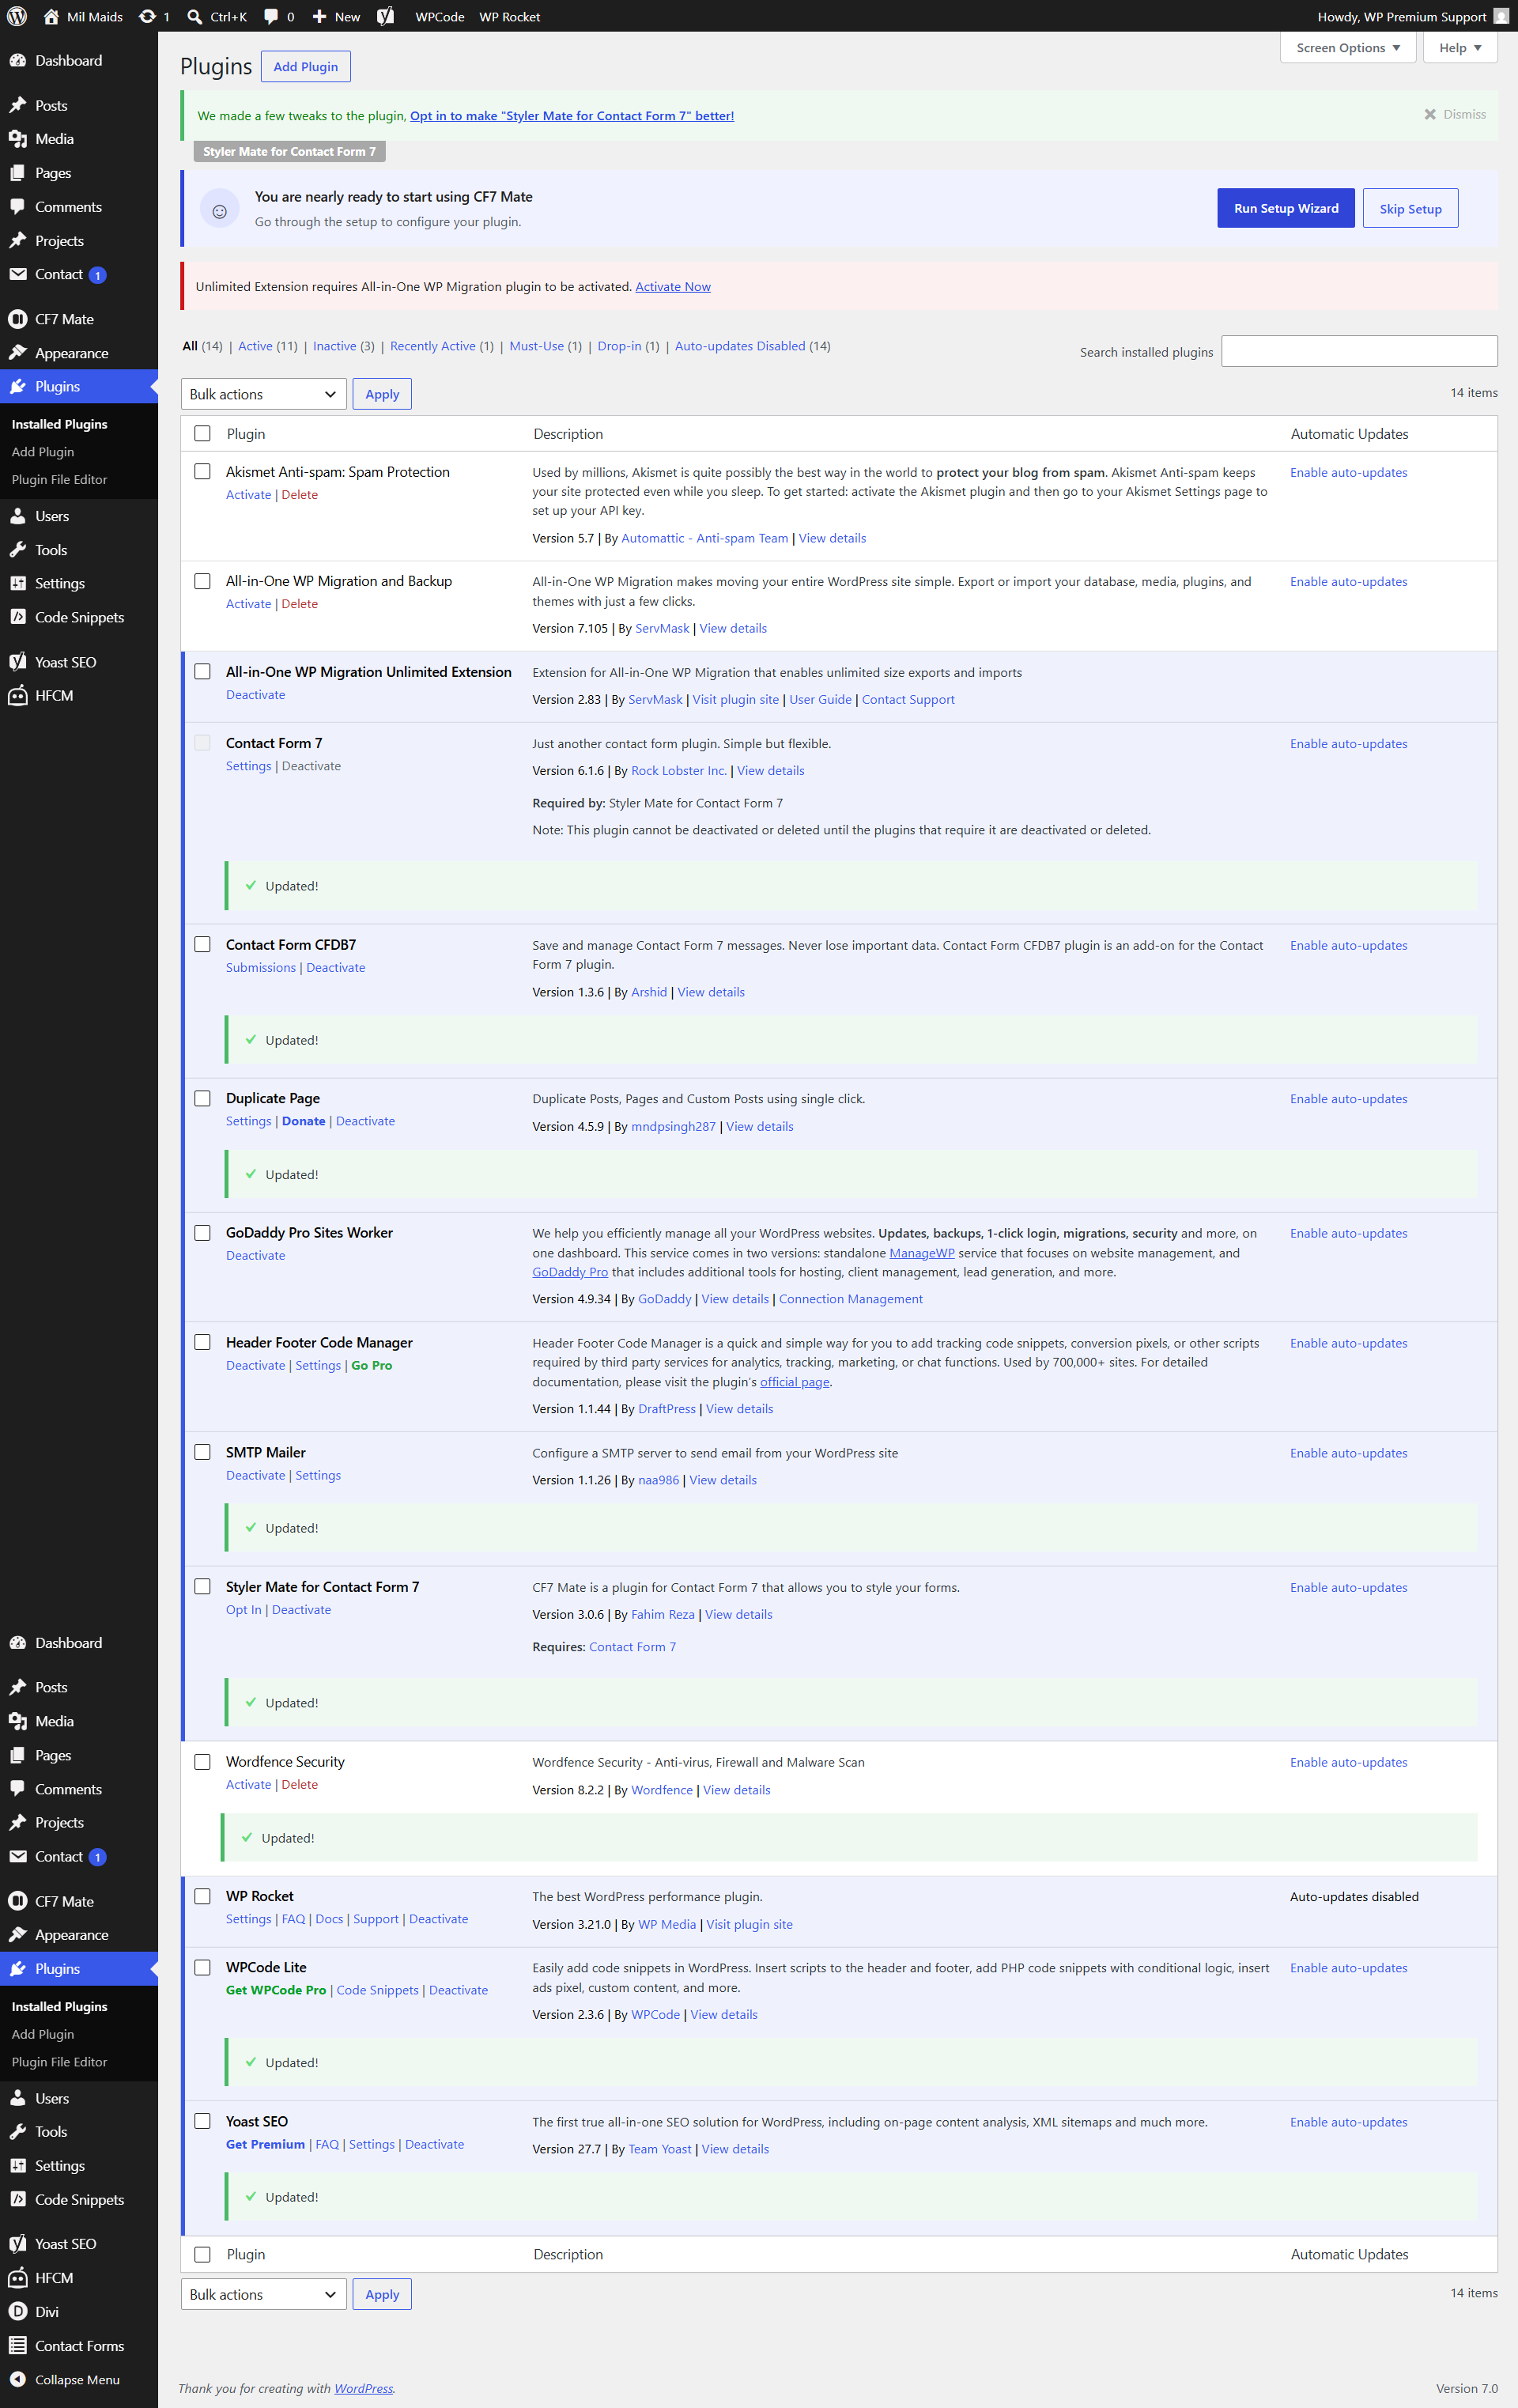The image size is (1518, 2408).
Task: Open the Contact Forms icon in the sidebar
Action: [18, 2345]
